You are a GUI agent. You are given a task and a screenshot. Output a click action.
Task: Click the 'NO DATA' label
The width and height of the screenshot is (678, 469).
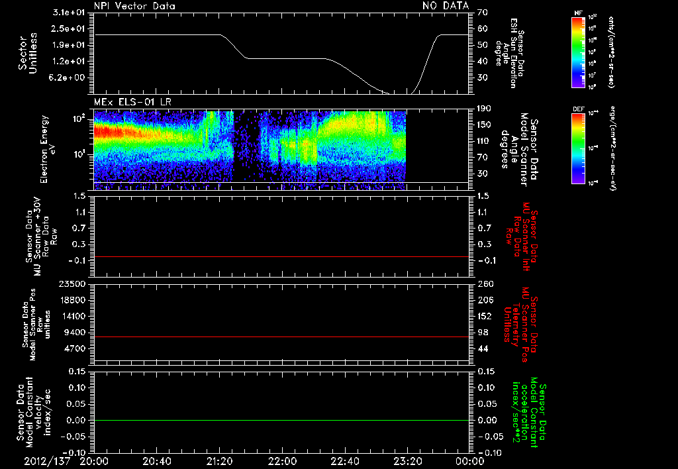coord(446,5)
